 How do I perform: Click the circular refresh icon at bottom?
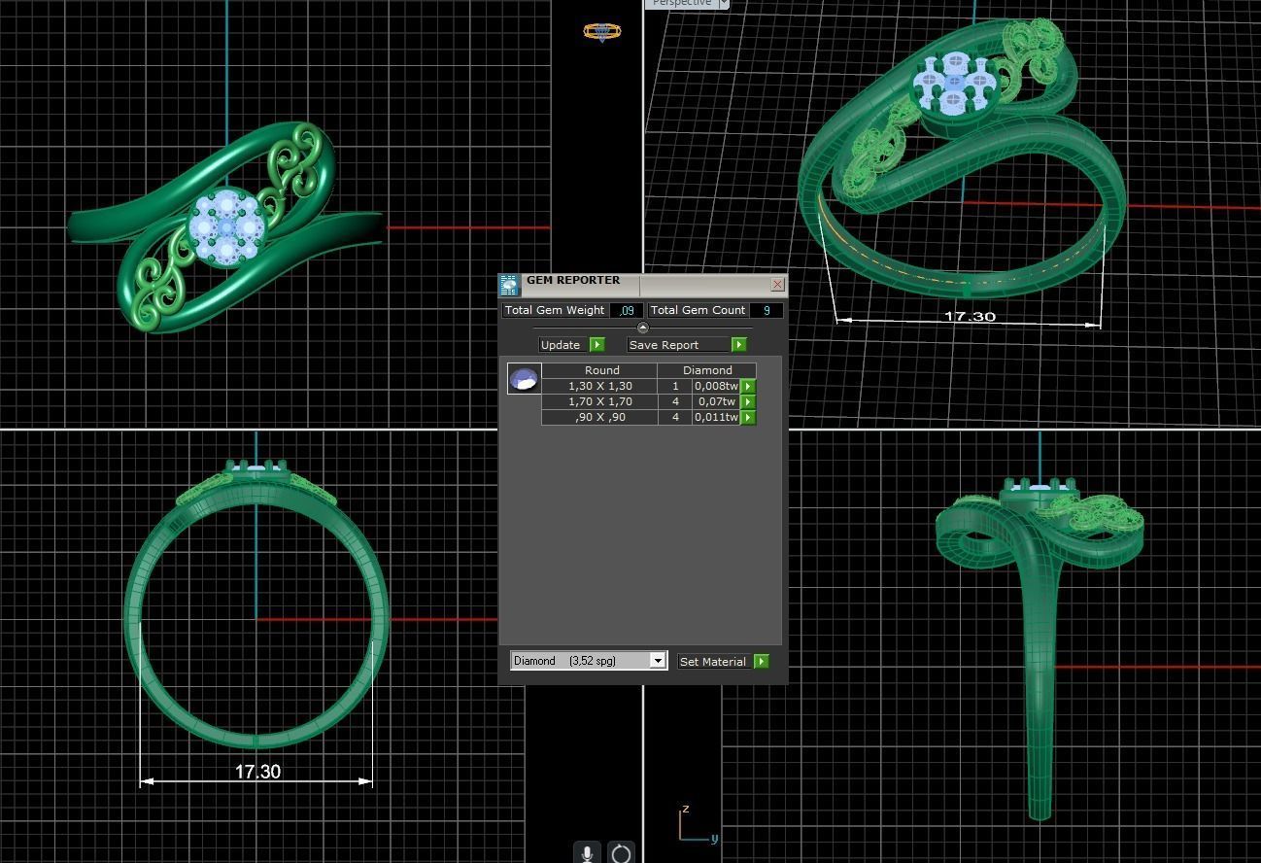pyautogui.click(x=621, y=853)
